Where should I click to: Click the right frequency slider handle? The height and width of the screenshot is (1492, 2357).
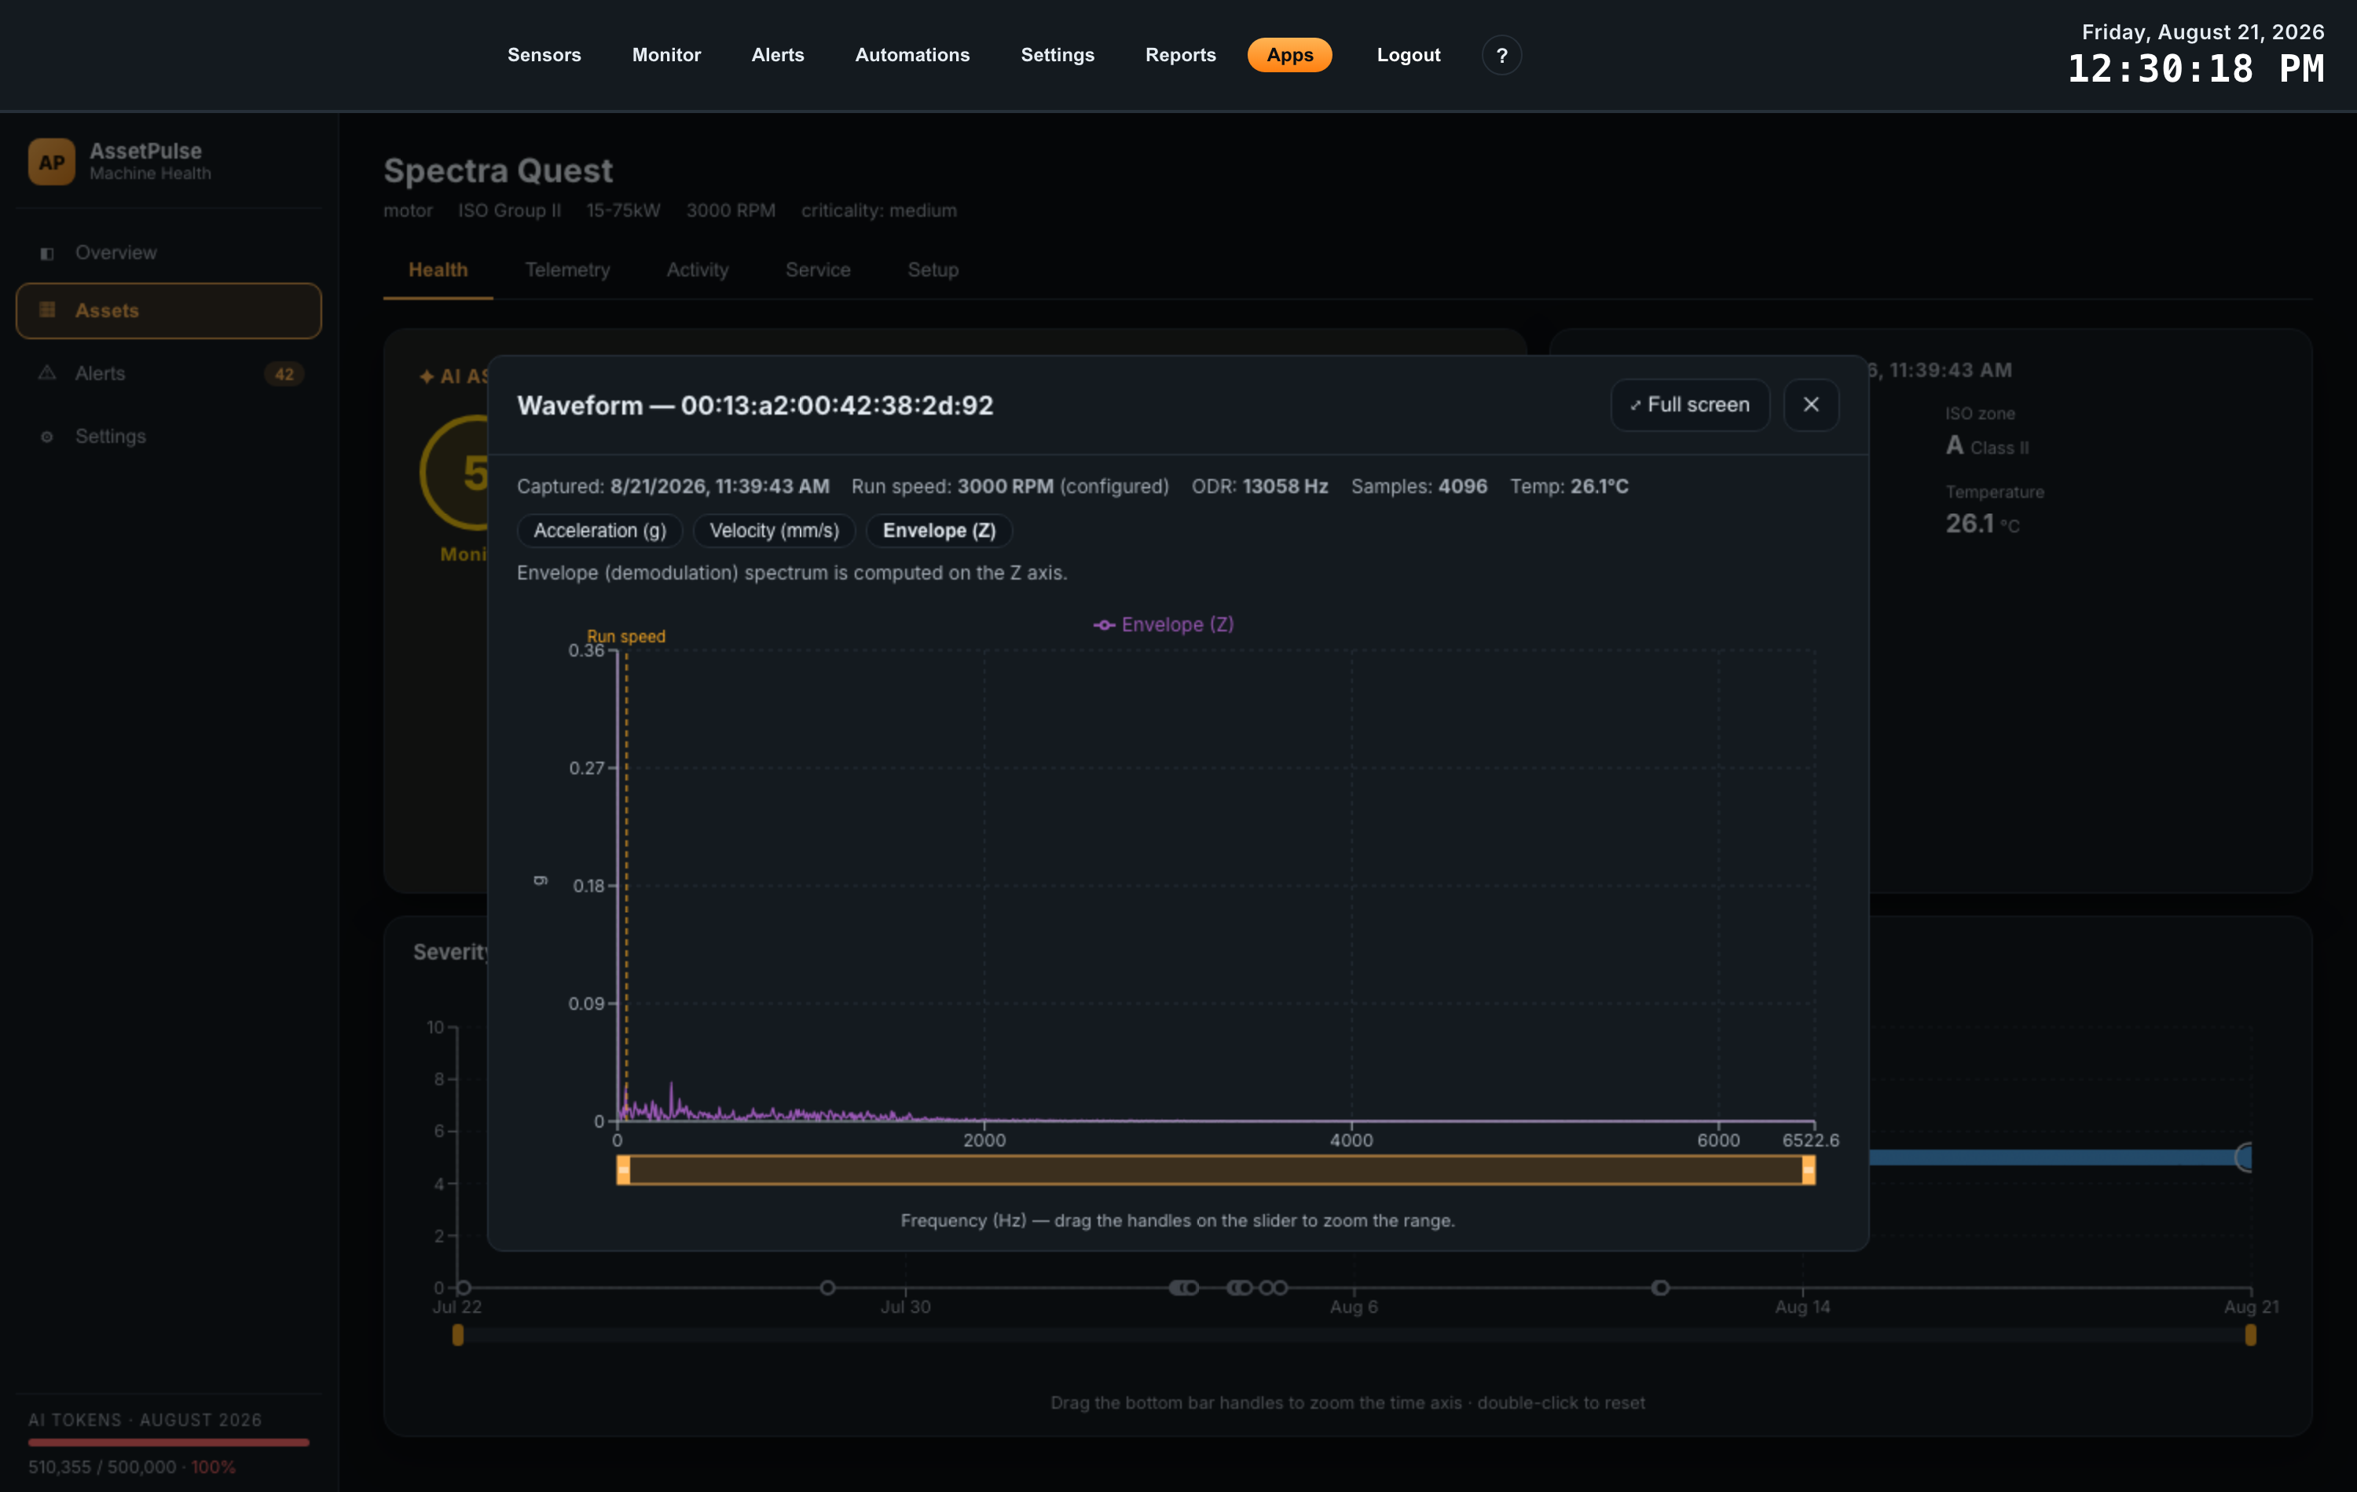tap(1808, 1170)
